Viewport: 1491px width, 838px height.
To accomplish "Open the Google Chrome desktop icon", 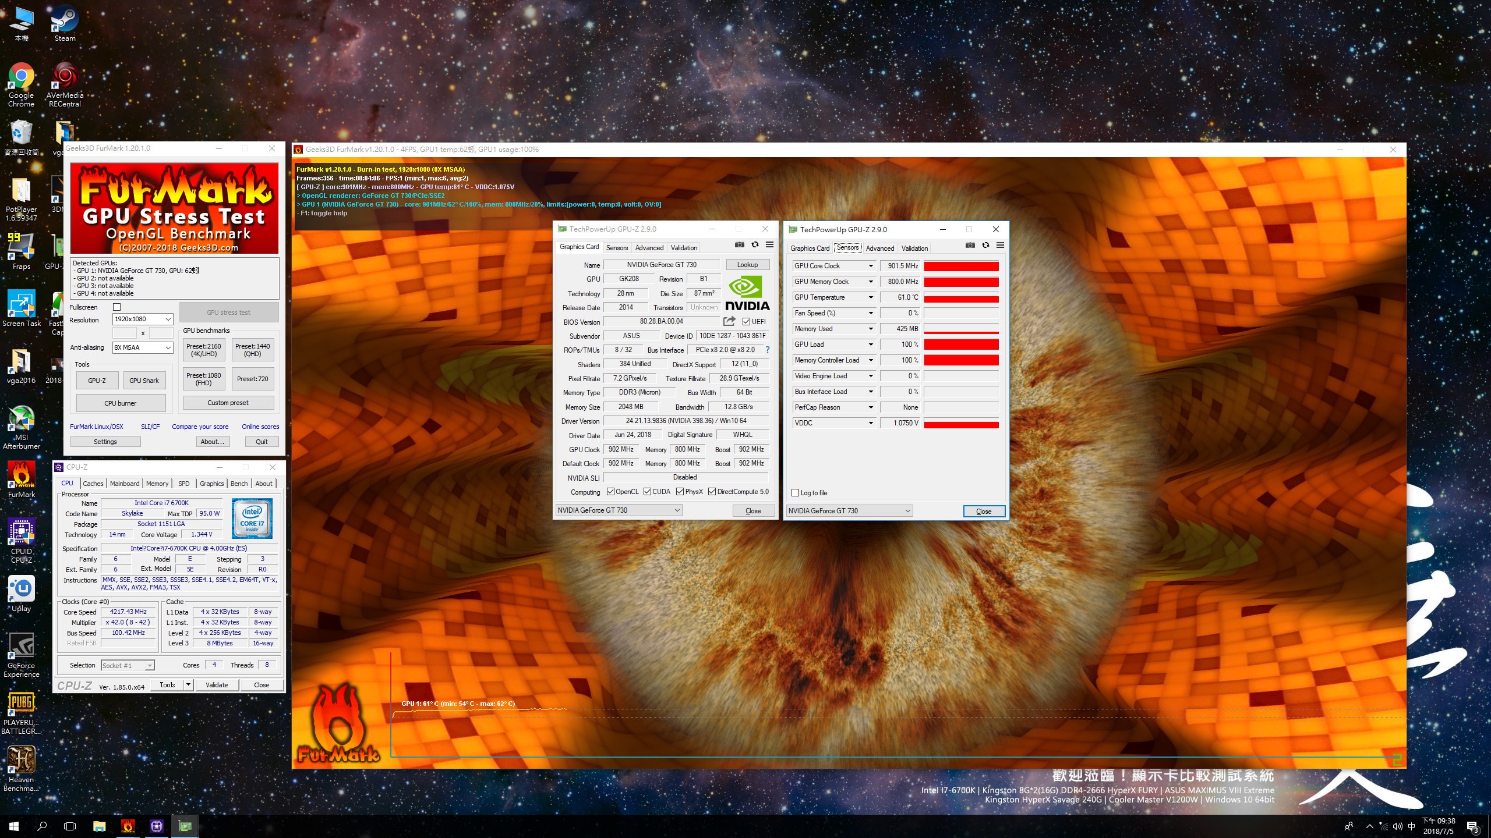I will (21, 85).
